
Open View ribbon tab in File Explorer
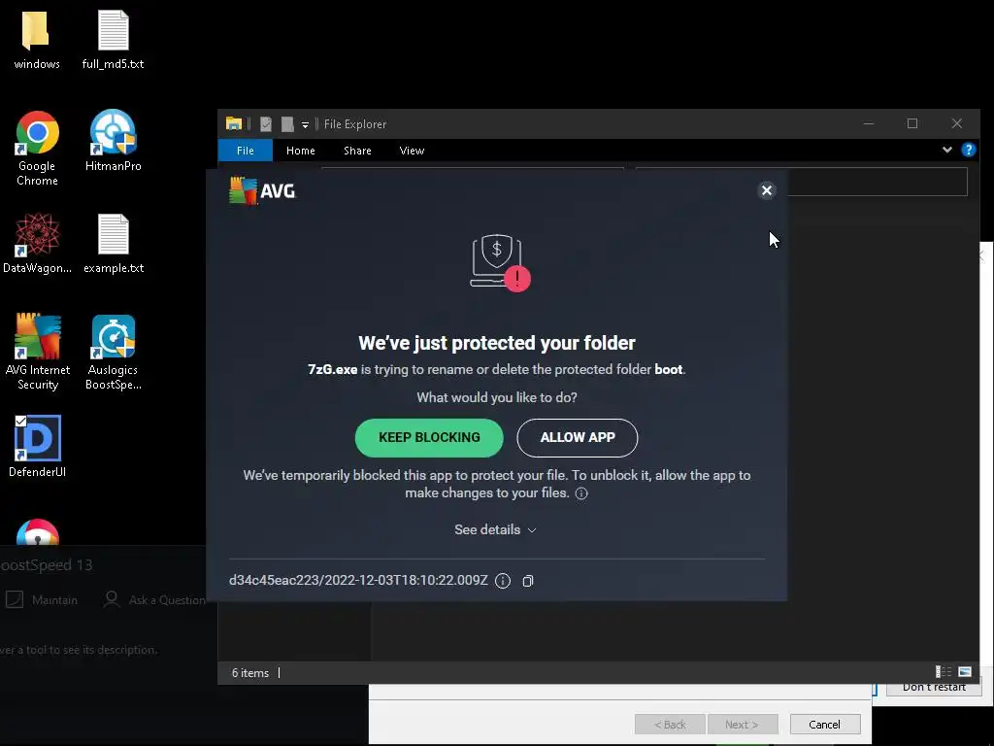412,151
